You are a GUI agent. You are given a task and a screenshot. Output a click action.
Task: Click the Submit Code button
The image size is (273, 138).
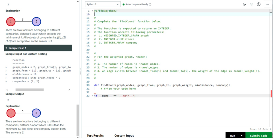(x=259, y=136)
